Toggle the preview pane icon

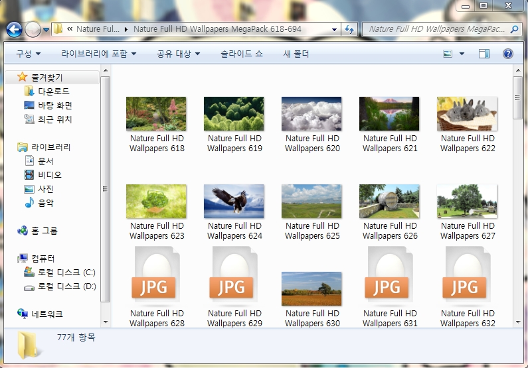(484, 54)
